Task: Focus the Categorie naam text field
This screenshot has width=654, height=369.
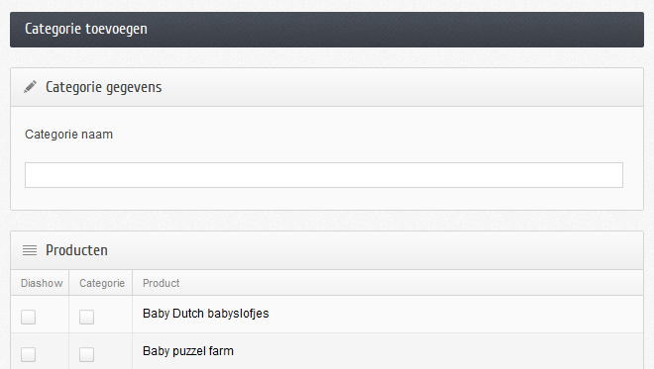Action: pos(324,175)
